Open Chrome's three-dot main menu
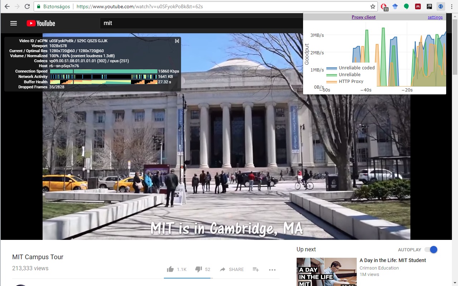The width and height of the screenshot is (458, 286). (x=452, y=6)
